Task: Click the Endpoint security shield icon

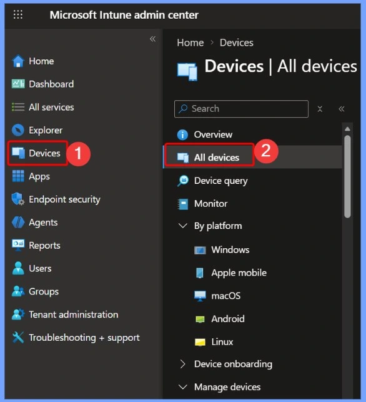Action: tap(18, 199)
